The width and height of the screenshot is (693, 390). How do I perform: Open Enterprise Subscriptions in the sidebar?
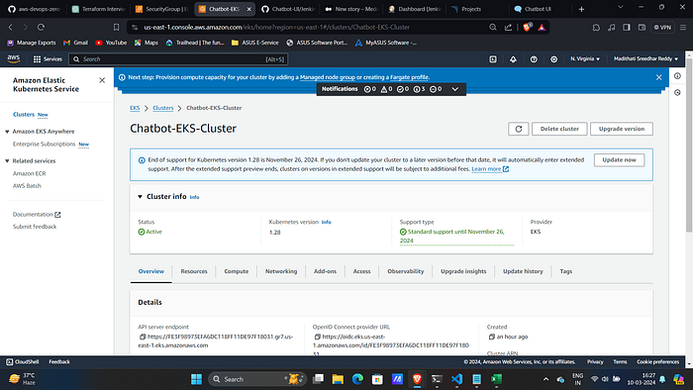[44, 144]
